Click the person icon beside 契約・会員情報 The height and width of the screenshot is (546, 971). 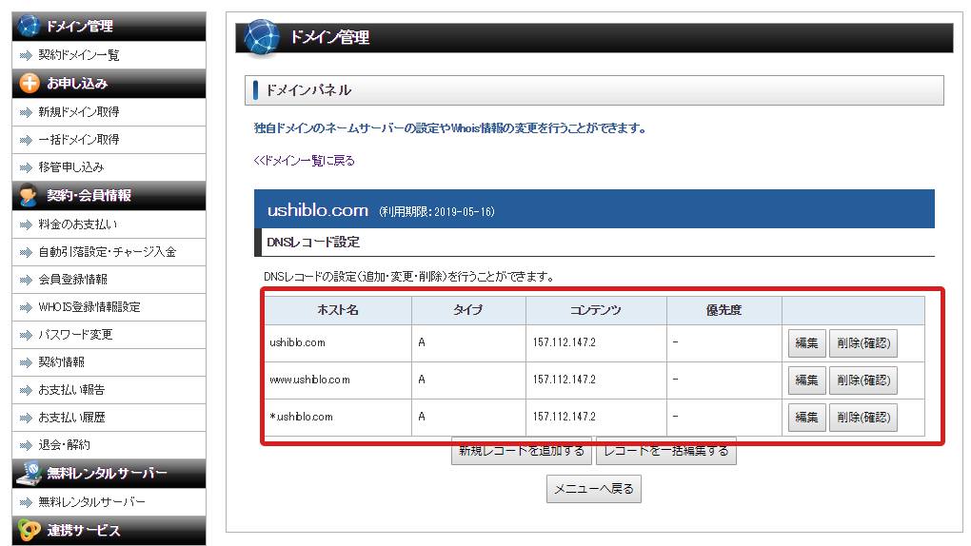point(28,195)
